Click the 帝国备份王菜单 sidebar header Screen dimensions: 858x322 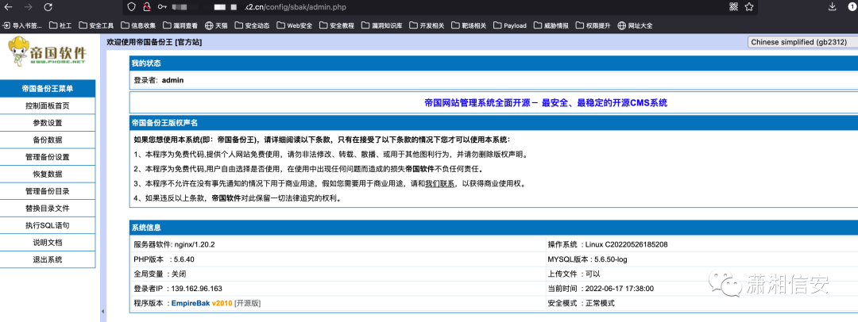[x=48, y=88]
